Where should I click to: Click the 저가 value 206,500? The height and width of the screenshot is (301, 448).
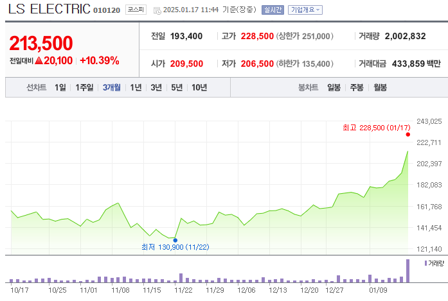(257, 64)
